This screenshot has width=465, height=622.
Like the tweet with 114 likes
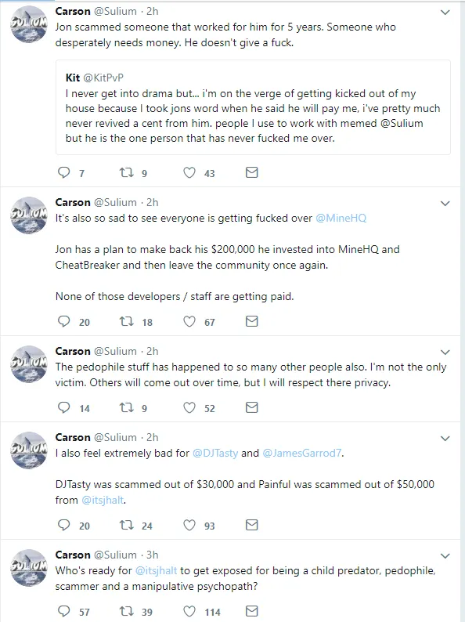pyautogui.click(x=189, y=611)
